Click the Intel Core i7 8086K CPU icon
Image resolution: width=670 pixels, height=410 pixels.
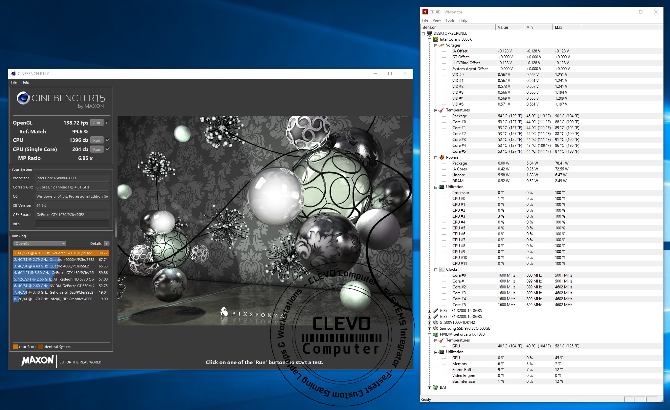coord(436,39)
